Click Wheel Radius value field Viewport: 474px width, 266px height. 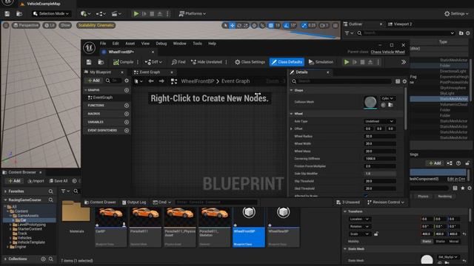click(x=380, y=136)
